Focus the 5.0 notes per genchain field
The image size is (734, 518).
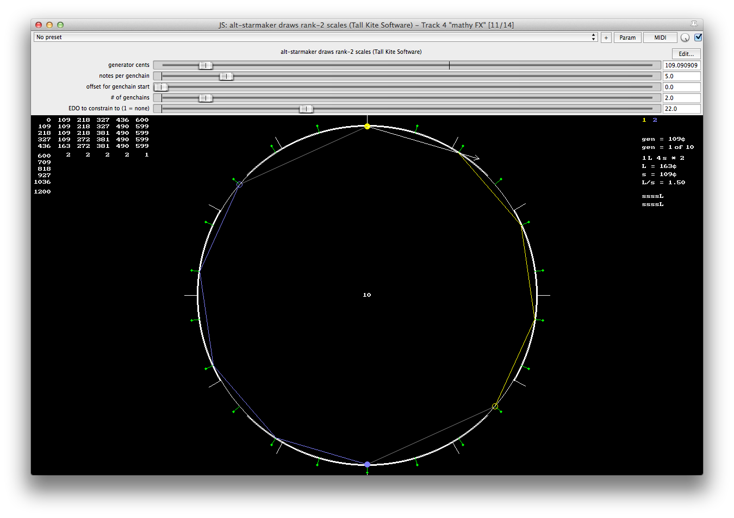coord(682,76)
